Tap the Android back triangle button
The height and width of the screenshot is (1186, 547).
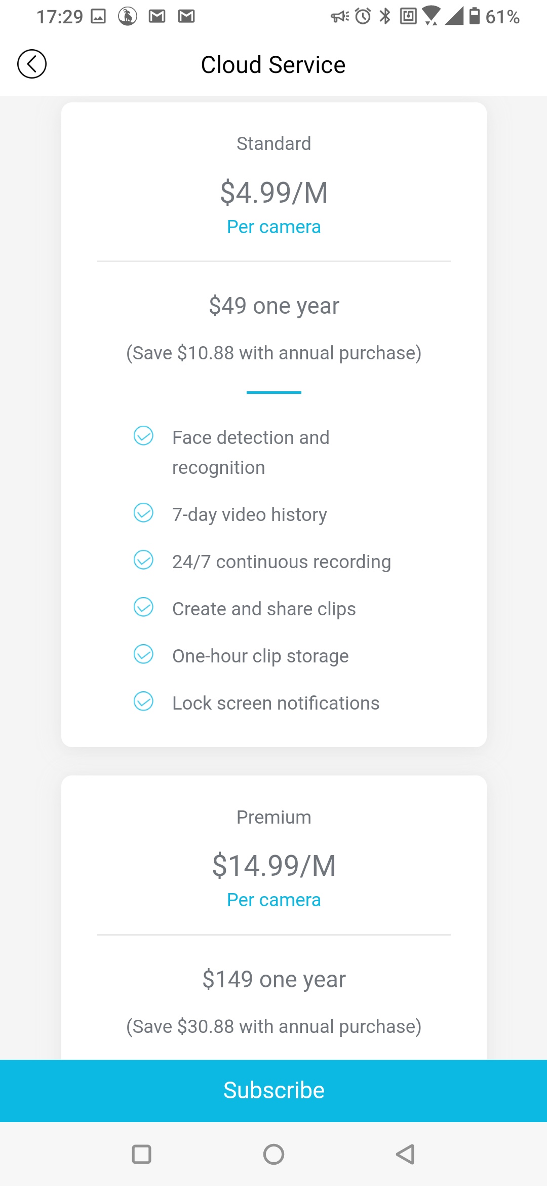[405, 1155]
